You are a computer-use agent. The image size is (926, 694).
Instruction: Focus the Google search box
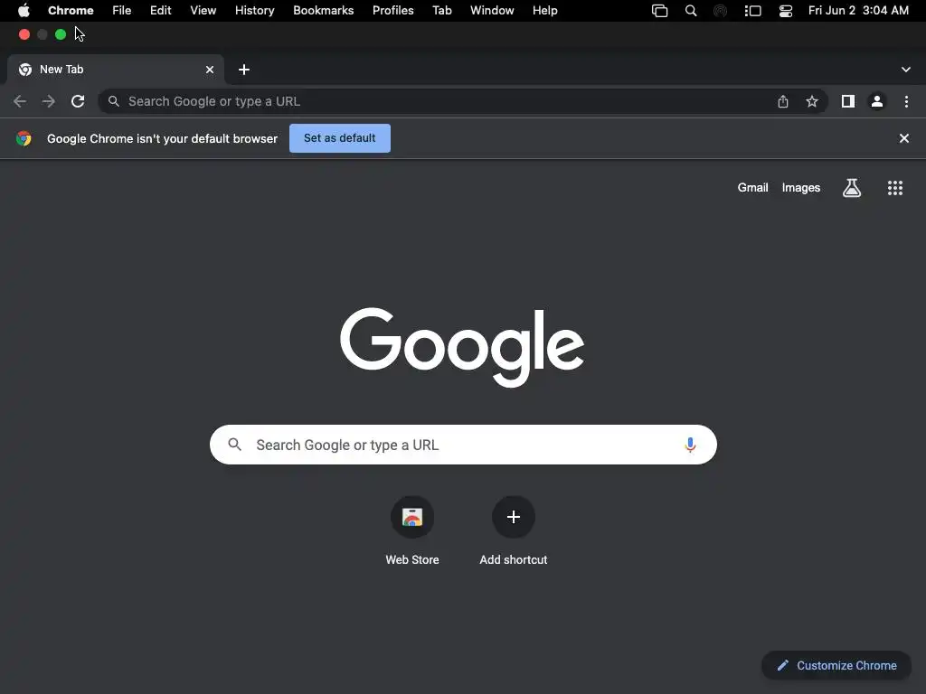463,445
